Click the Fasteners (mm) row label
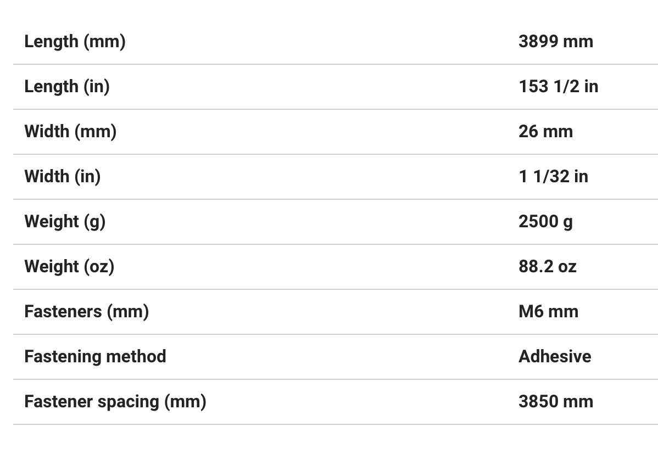This screenshot has width=658, height=460. [87, 312]
